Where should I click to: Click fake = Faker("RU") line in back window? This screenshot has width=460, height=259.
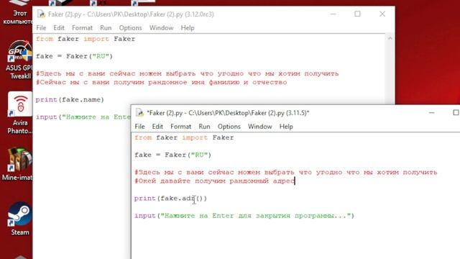coord(74,56)
